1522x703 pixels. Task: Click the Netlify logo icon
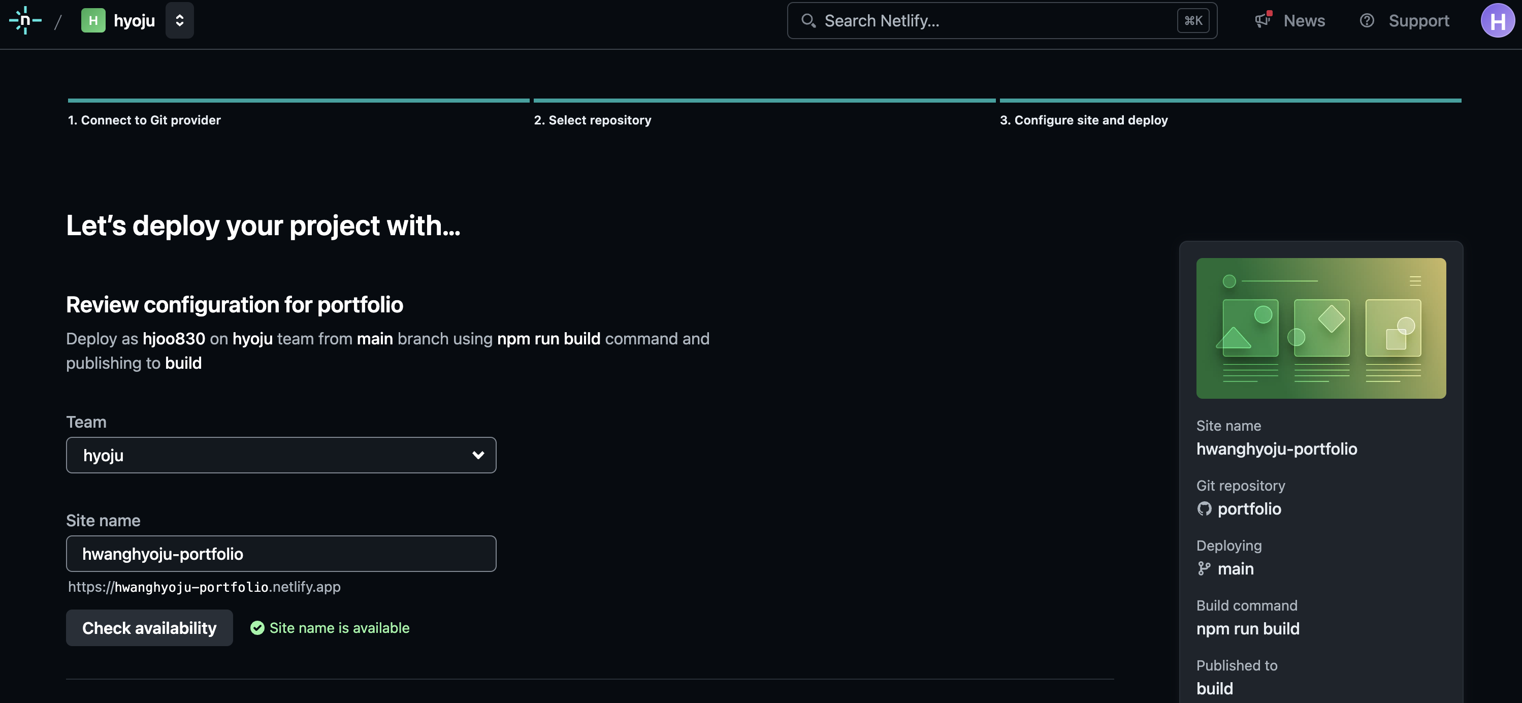pos(25,21)
